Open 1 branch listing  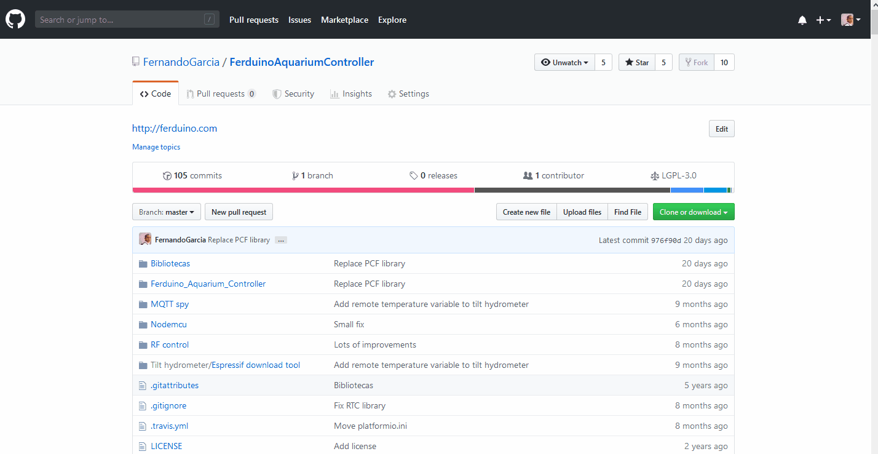tap(313, 175)
